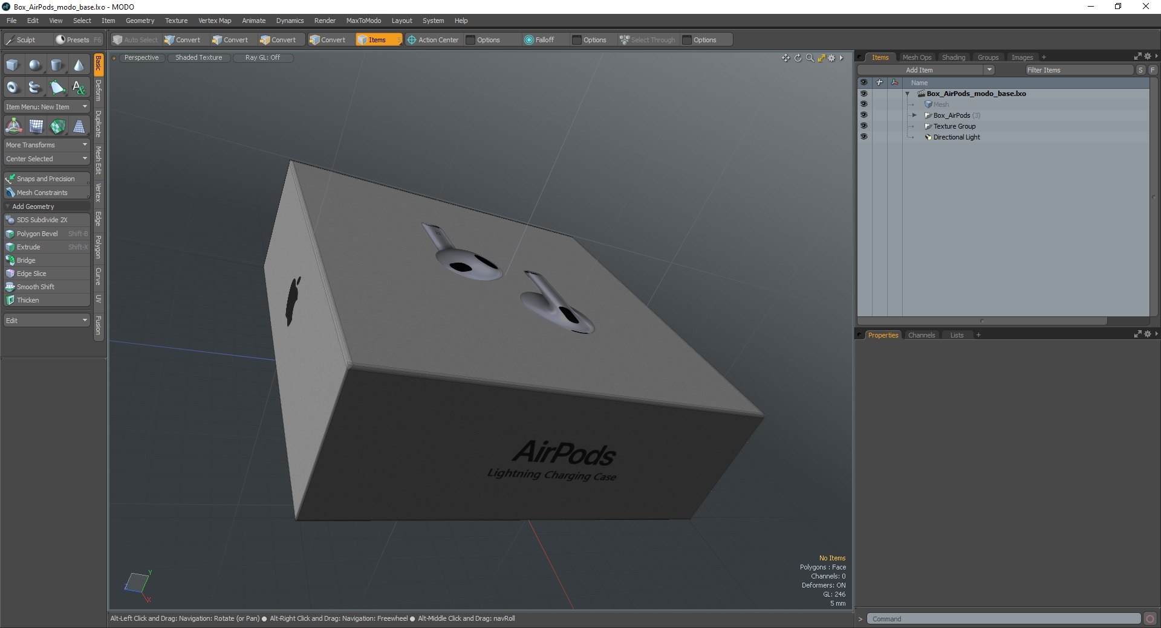Viewport: 1161px width, 628px height.
Task: Toggle visibility of the Mesh item
Action: click(863, 104)
